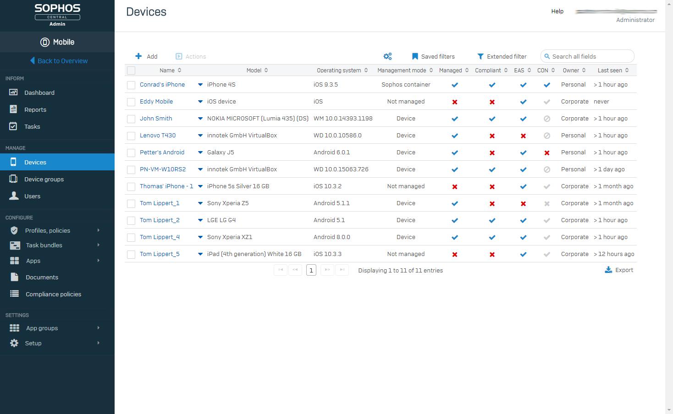Select checkbox for Conrad's iPhone
The height and width of the screenshot is (414, 673).
tap(131, 85)
